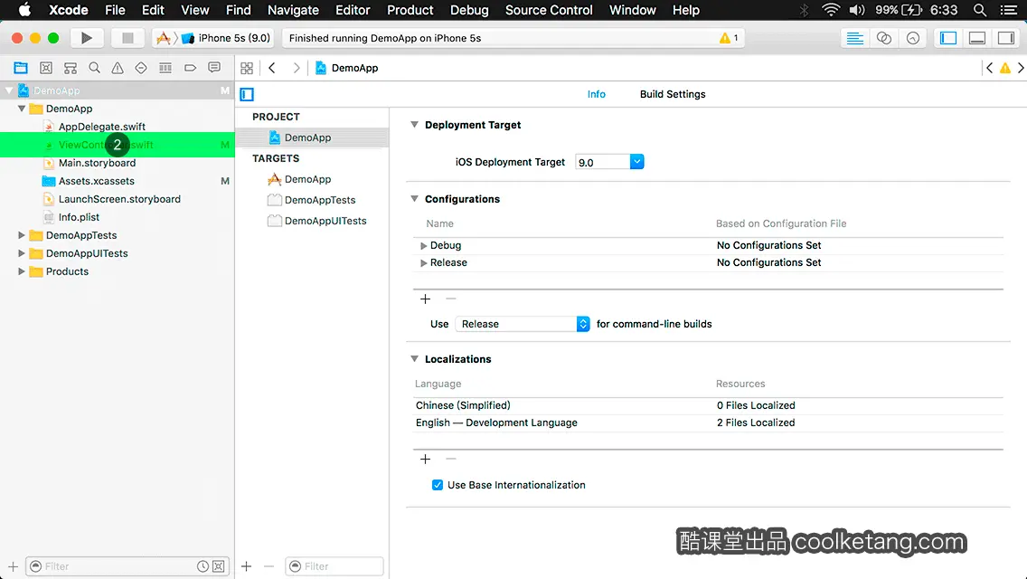Viewport: 1027px width, 579px height.
Task: Open the Find navigator magnifier icon
Action: [x=94, y=68]
